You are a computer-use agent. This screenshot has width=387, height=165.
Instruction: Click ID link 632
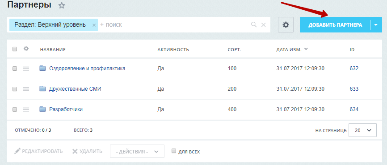354,68
